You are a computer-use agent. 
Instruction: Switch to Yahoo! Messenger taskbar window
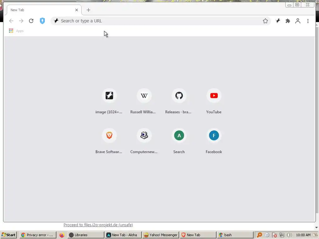tap(161, 235)
